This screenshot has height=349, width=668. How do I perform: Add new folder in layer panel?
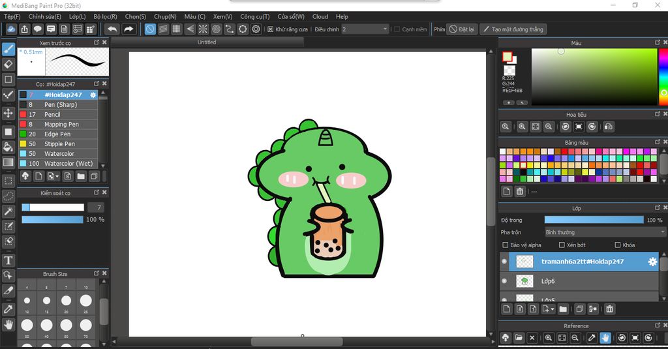pyautogui.click(x=563, y=309)
